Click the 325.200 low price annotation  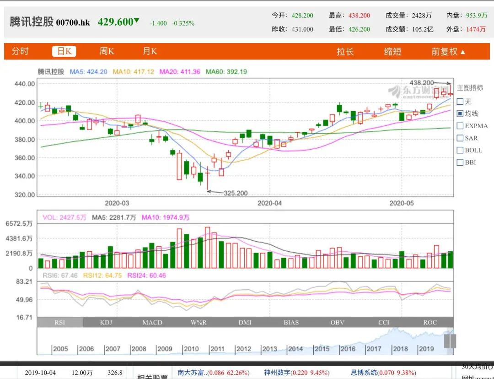point(236,193)
